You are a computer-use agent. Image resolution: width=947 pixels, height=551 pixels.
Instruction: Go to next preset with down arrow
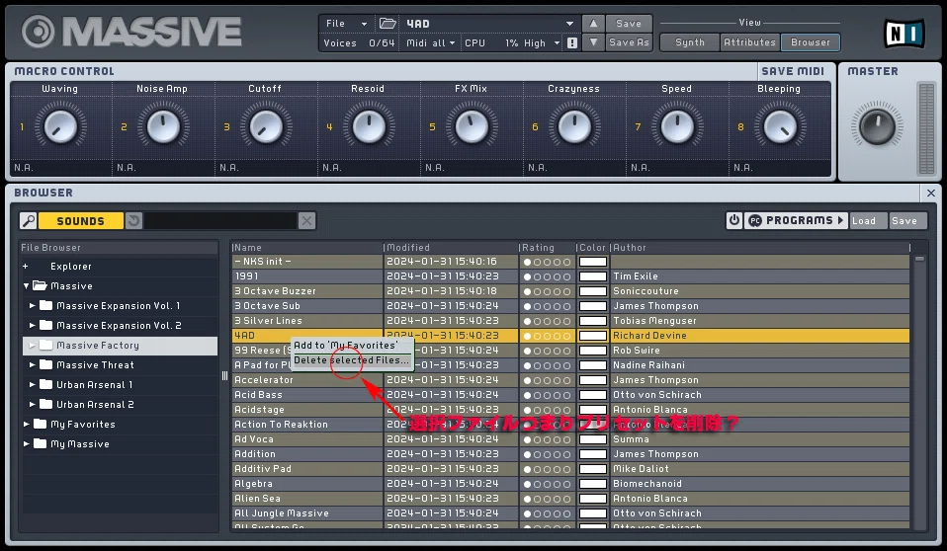point(593,42)
